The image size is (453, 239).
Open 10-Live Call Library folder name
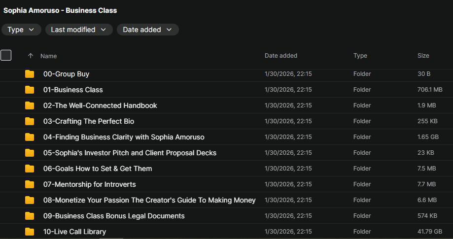click(74, 232)
